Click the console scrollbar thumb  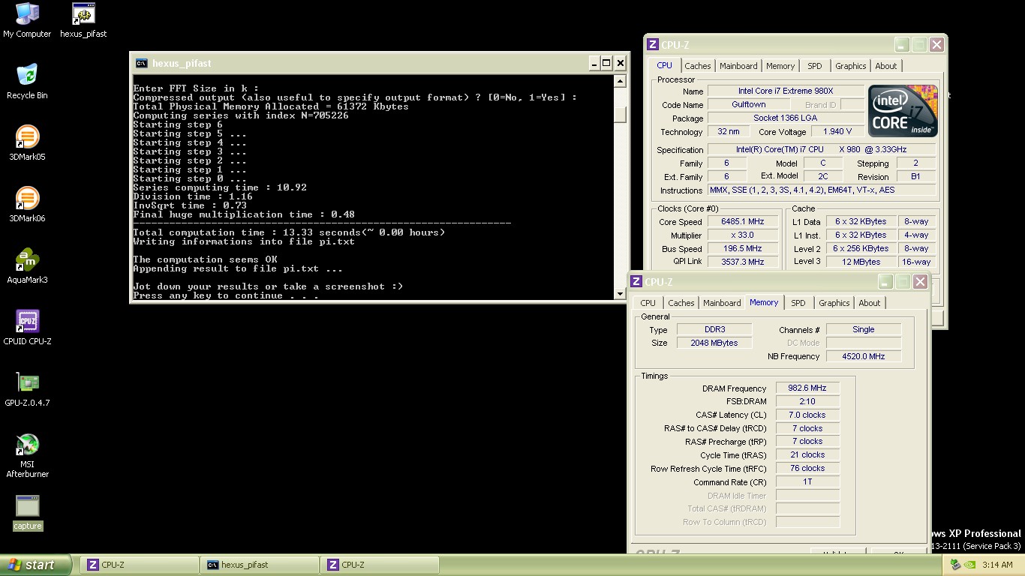[x=620, y=114]
